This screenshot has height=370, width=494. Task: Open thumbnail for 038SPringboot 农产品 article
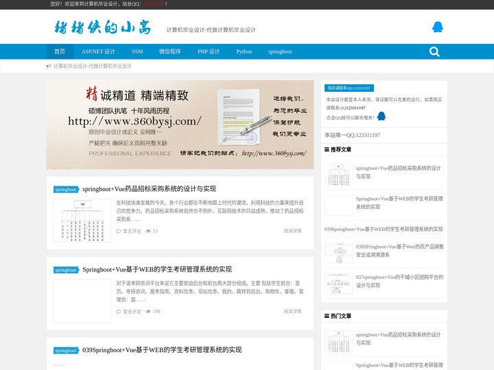[338, 253]
